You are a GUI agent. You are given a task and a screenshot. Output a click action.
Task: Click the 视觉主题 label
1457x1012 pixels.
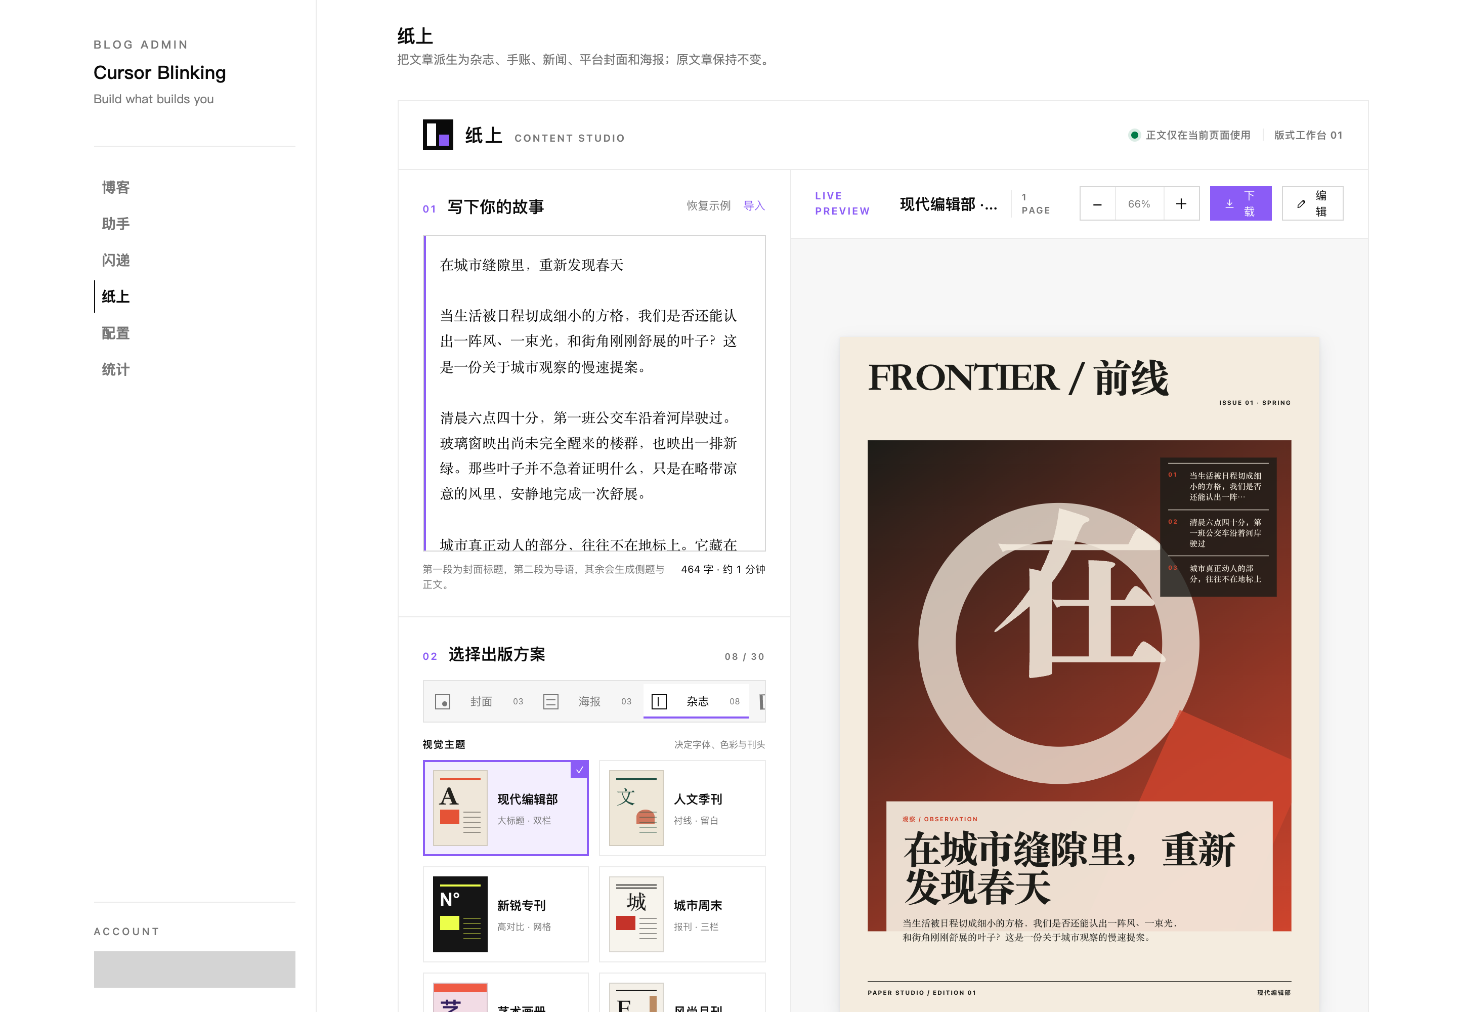[444, 744]
